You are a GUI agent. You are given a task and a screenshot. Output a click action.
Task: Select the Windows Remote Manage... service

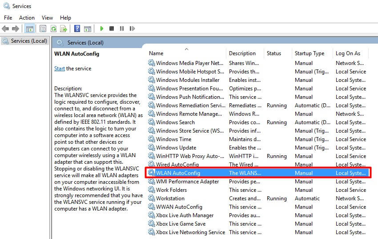point(257,114)
